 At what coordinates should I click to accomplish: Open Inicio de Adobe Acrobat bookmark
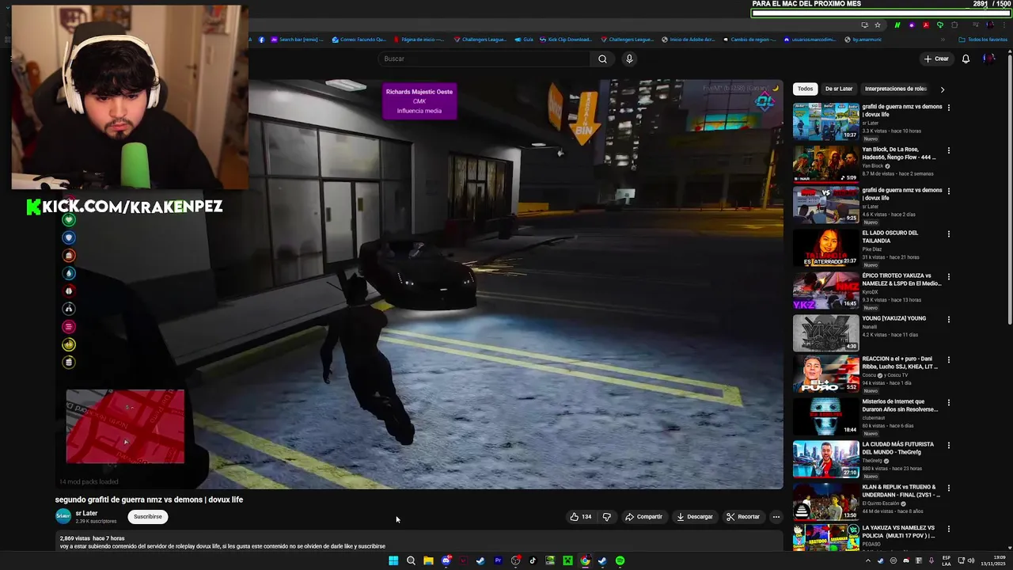(x=689, y=40)
